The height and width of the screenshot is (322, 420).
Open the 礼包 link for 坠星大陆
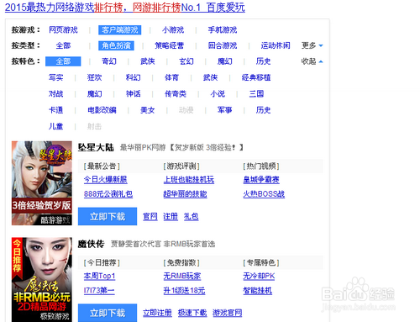pyautogui.click(x=191, y=216)
